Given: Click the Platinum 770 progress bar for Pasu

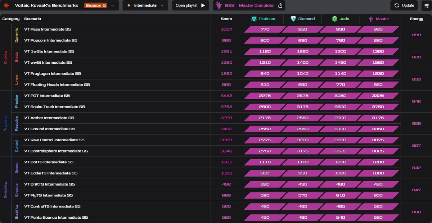Looking at the screenshot, I should (264, 29).
